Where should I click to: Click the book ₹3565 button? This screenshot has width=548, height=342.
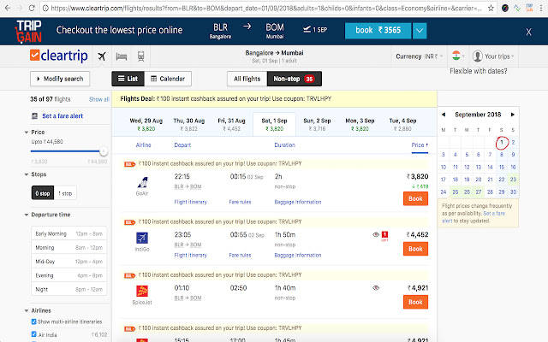click(378, 31)
